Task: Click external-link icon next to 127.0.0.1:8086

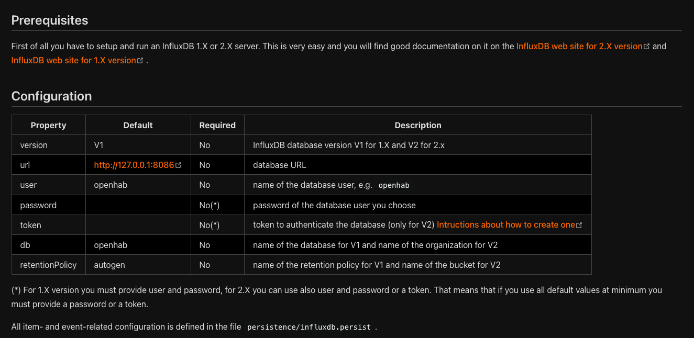Action: [x=179, y=165]
